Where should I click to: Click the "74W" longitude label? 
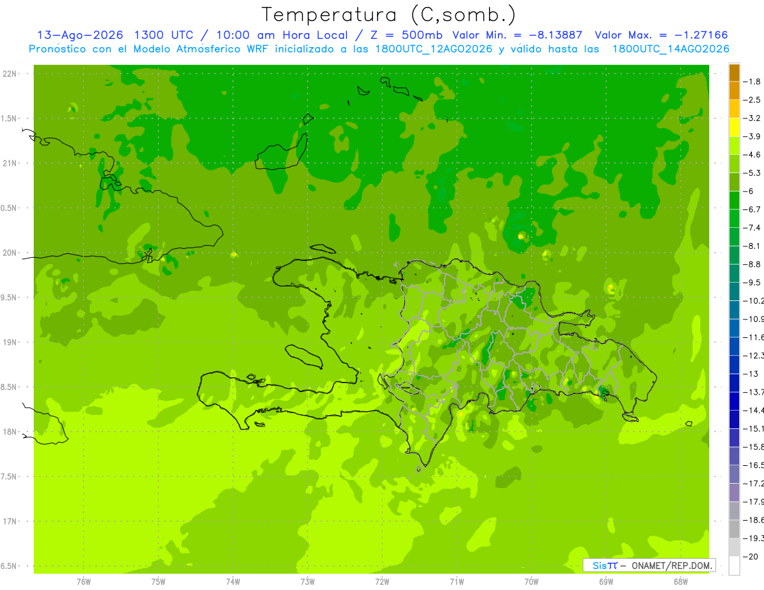point(233,581)
